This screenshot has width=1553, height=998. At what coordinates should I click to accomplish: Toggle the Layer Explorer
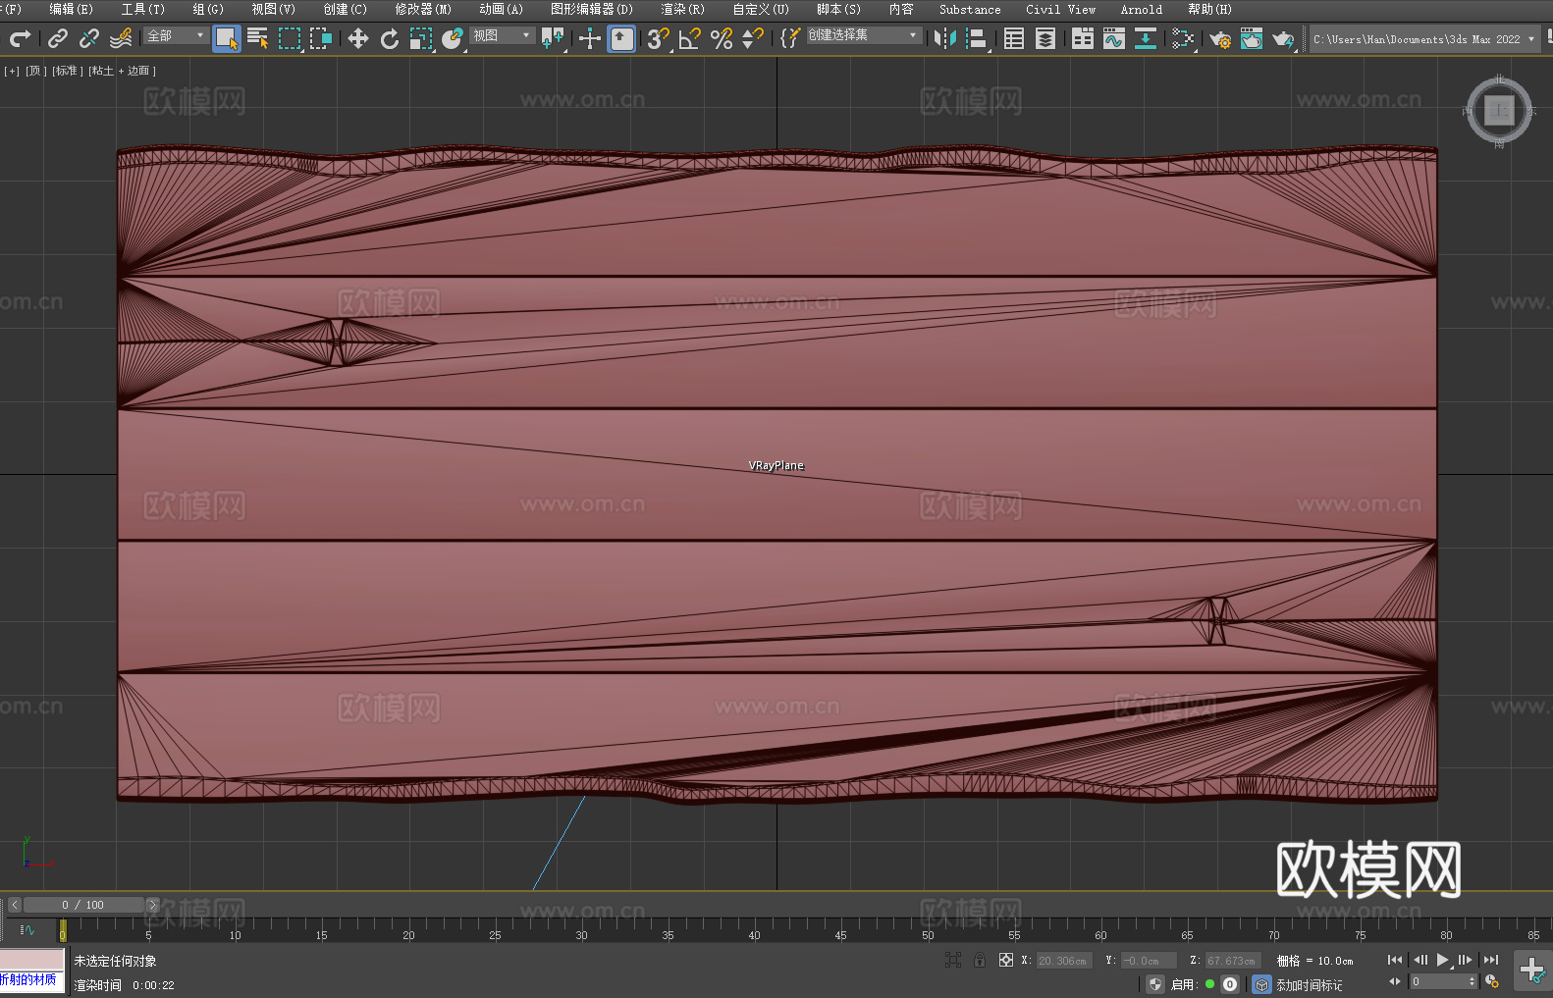tap(1045, 38)
